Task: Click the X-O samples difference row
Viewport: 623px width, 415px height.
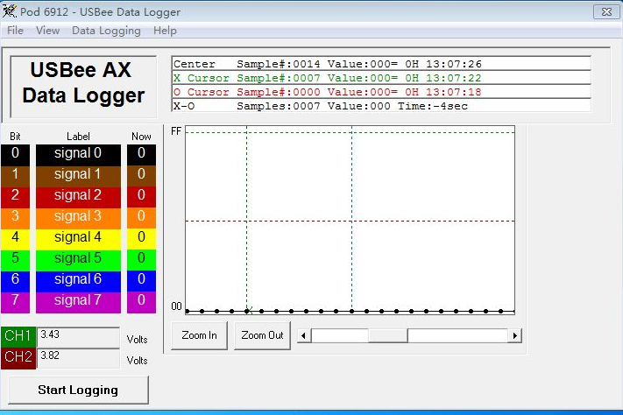Action: 381,106
